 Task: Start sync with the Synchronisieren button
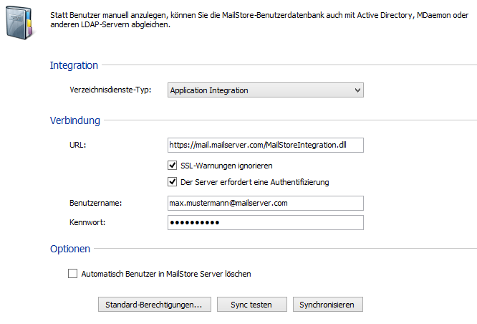327,305
